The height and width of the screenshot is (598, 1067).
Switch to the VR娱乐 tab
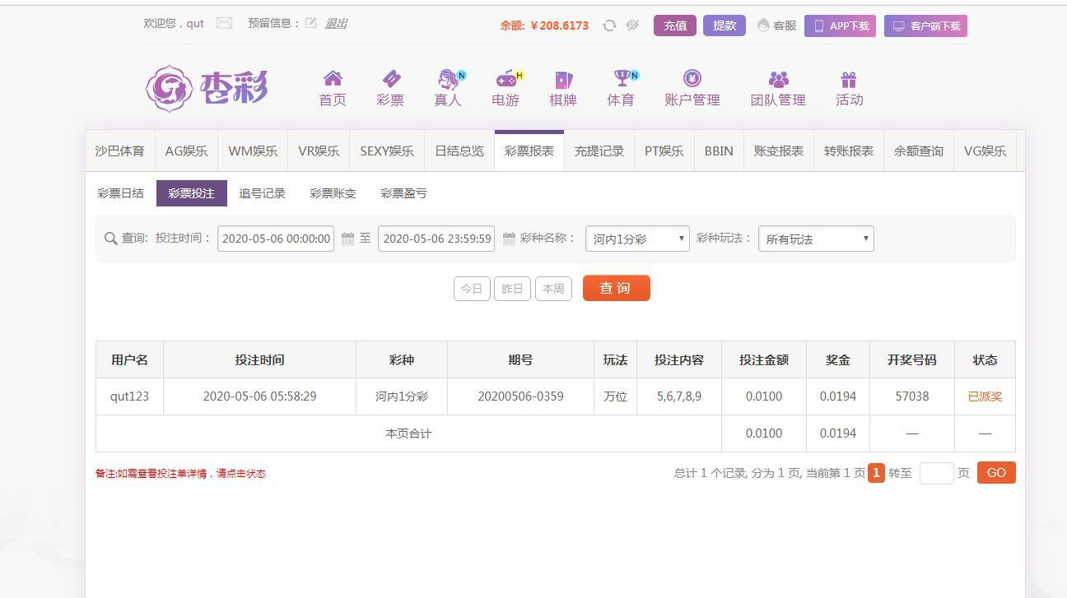click(x=319, y=151)
